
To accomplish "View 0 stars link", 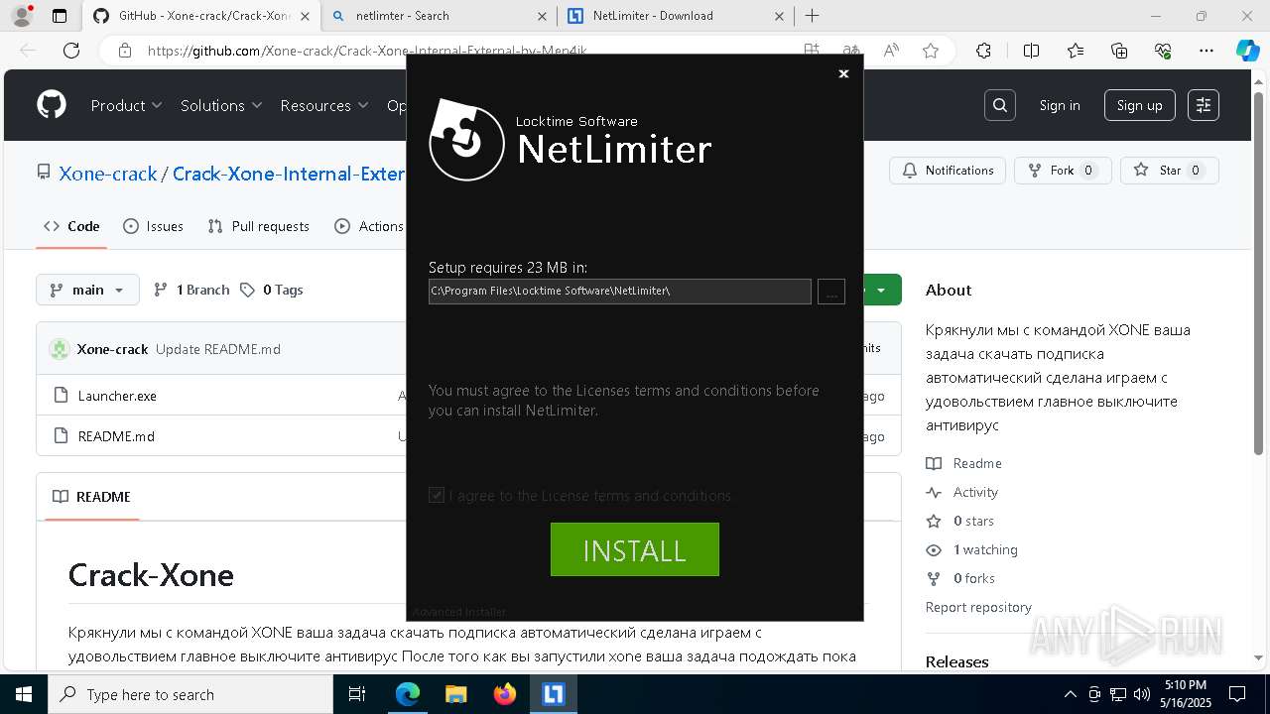I will (x=959, y=521).
